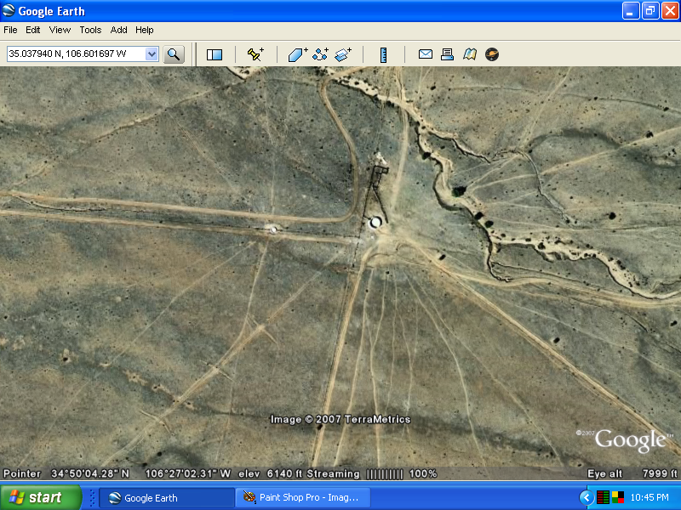Click the elev 6140 ft status text
Image resolution: width=681 pixels, height=510 pixels.
pos(270,473)
